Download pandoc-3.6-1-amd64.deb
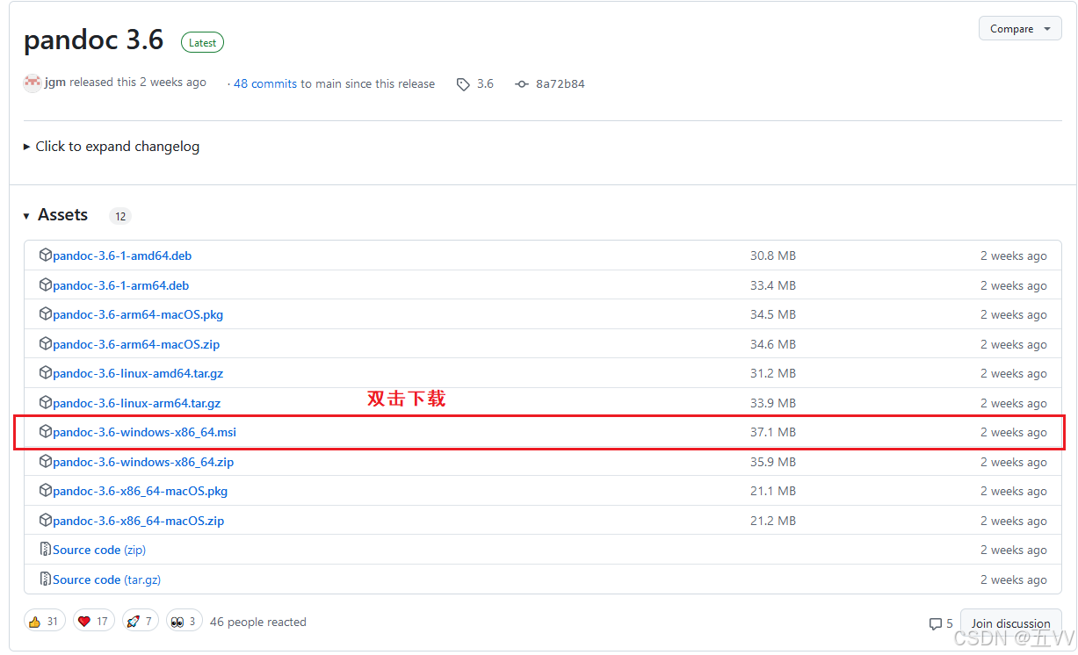Image resolution: width=1078 pixels, height=655 pixels. (122, 256)
